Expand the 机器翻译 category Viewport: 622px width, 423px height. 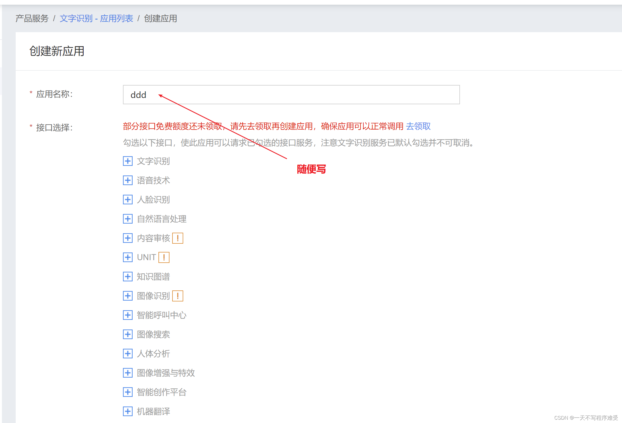pyautogui.click(x=128, y=411)
